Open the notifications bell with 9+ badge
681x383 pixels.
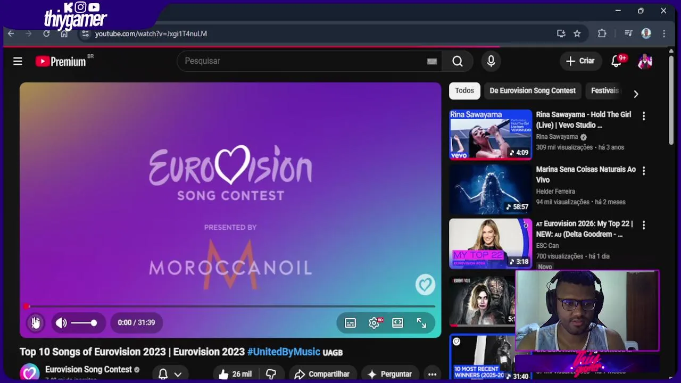click(617, 61)
